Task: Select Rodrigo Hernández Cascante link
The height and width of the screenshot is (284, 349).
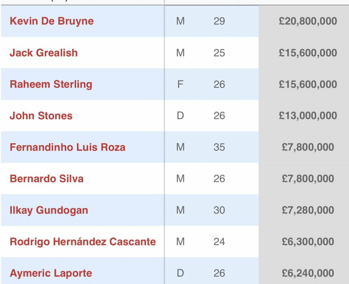Action: pyautogui.click(x=83, y=242)
